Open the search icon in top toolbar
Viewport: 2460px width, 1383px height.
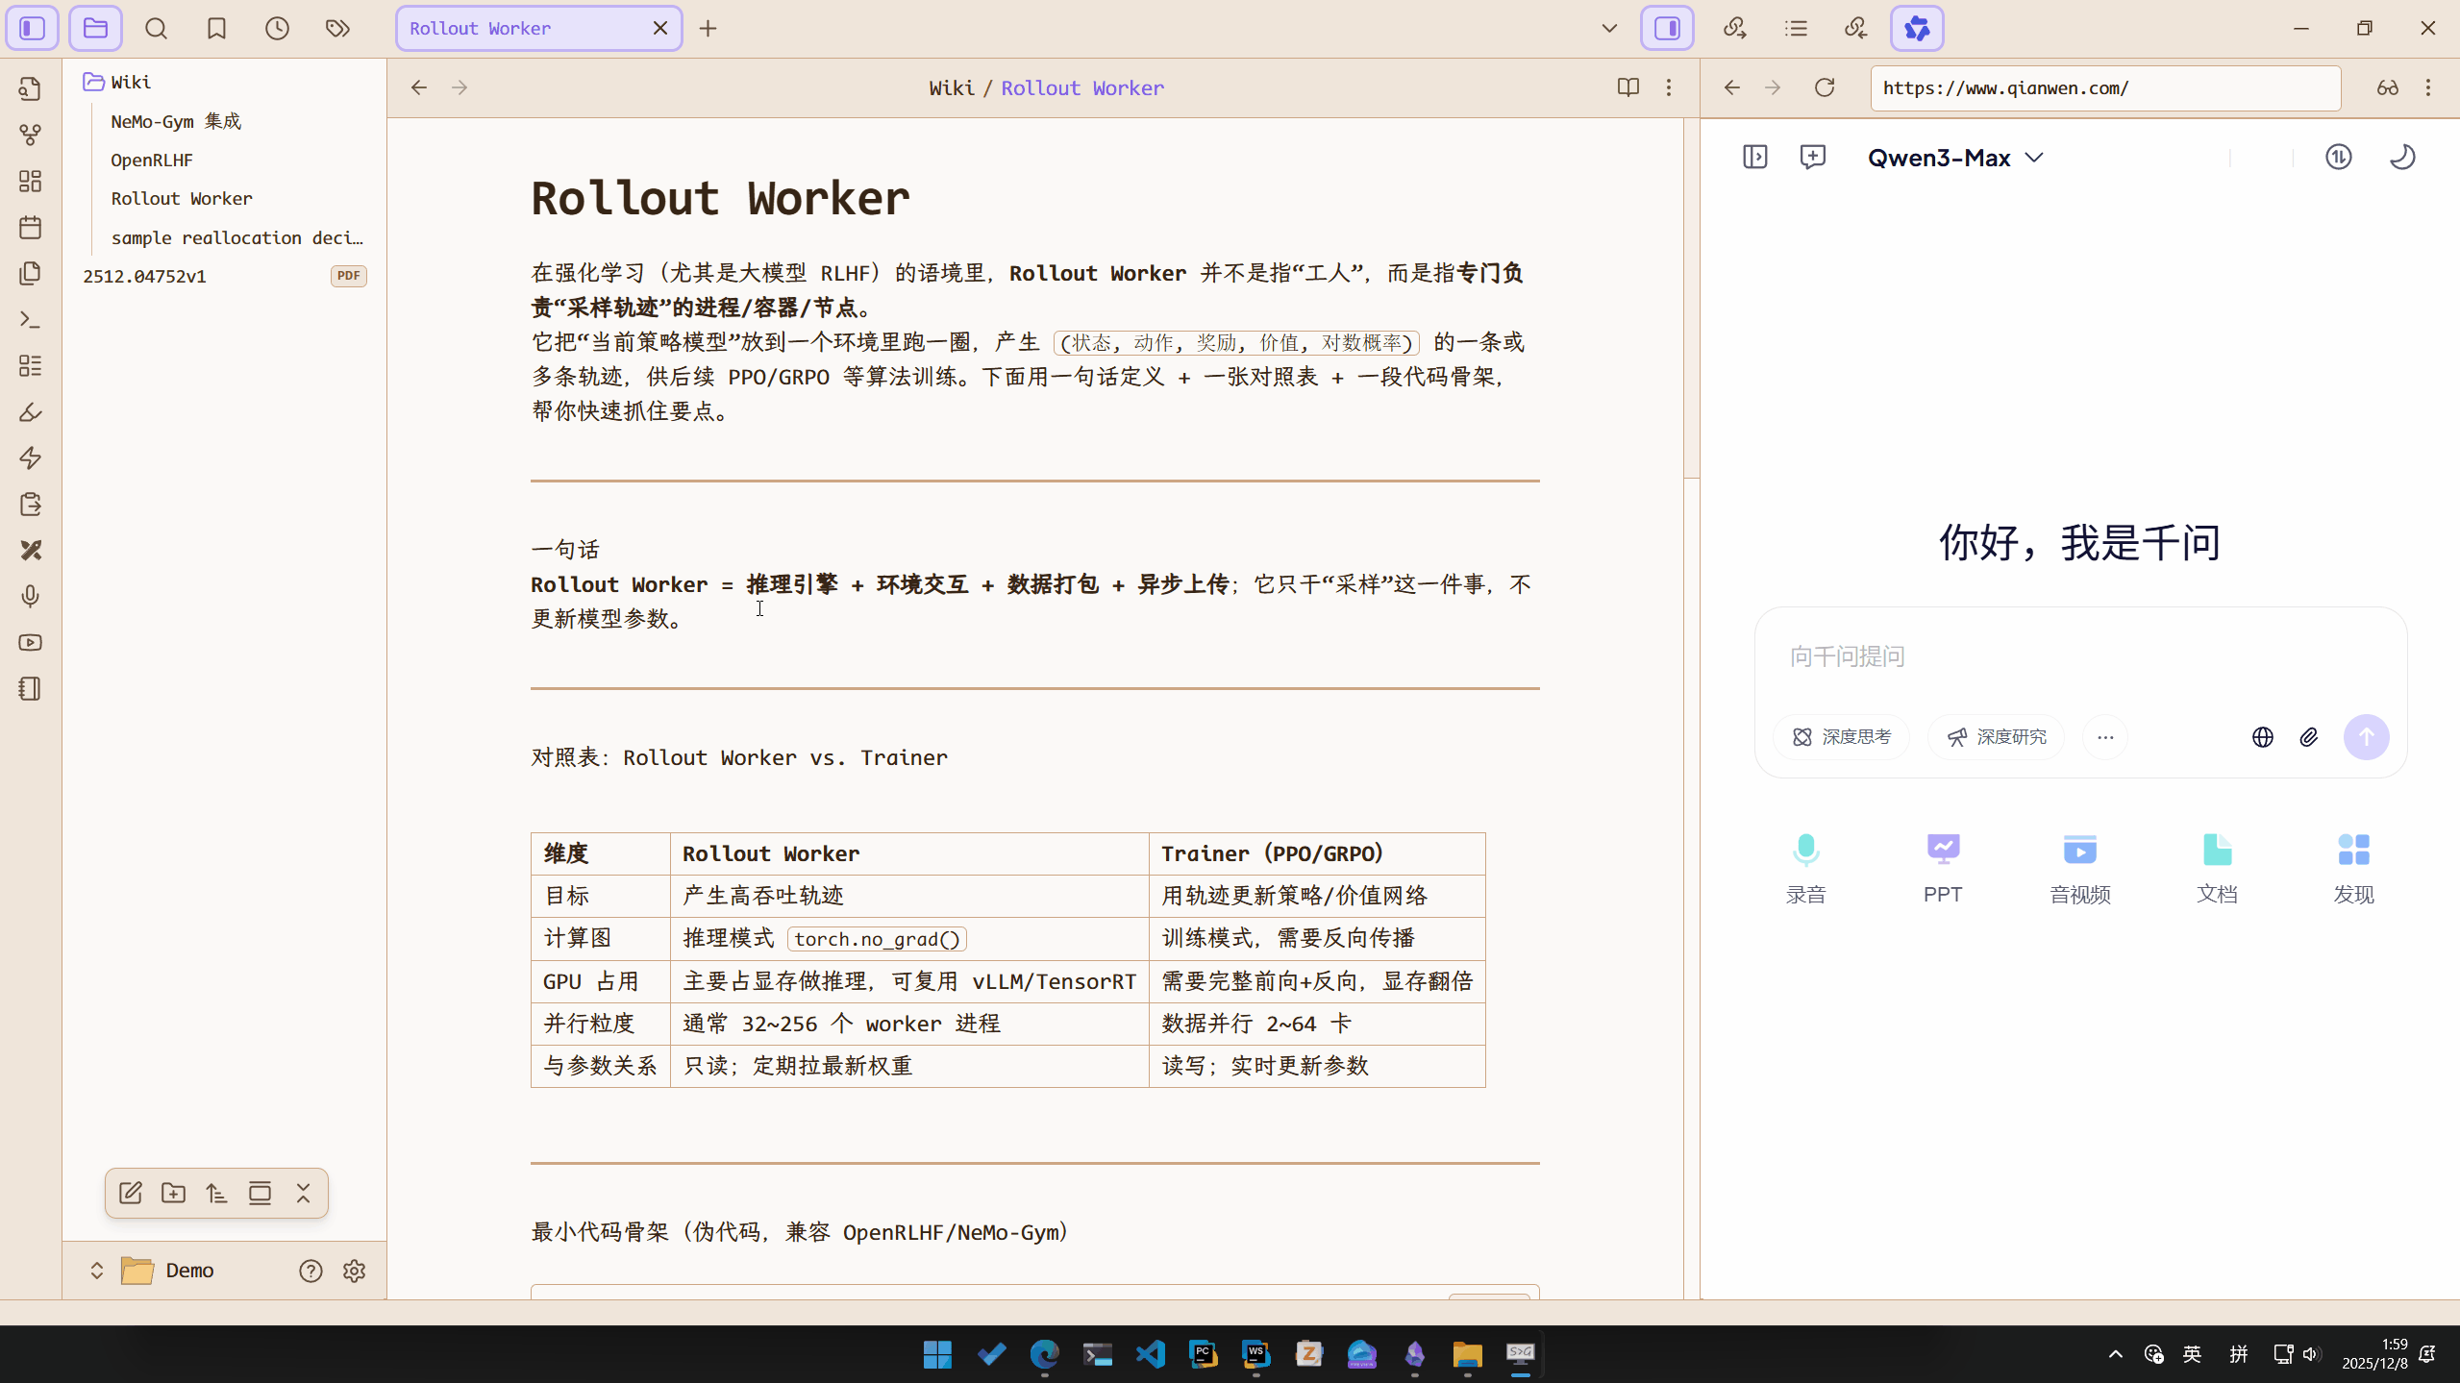[156, 29]
